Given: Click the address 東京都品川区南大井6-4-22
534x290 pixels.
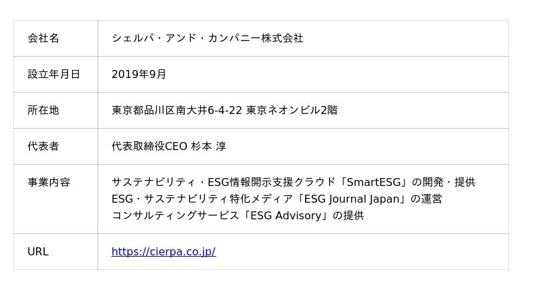Looking at the screenshot, I should [176, 111].
